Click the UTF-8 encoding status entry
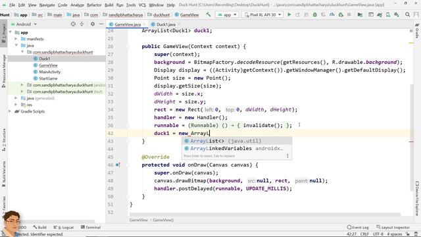Image resolution: width=421 pixels, height=237 pixels. pos(378,234)
